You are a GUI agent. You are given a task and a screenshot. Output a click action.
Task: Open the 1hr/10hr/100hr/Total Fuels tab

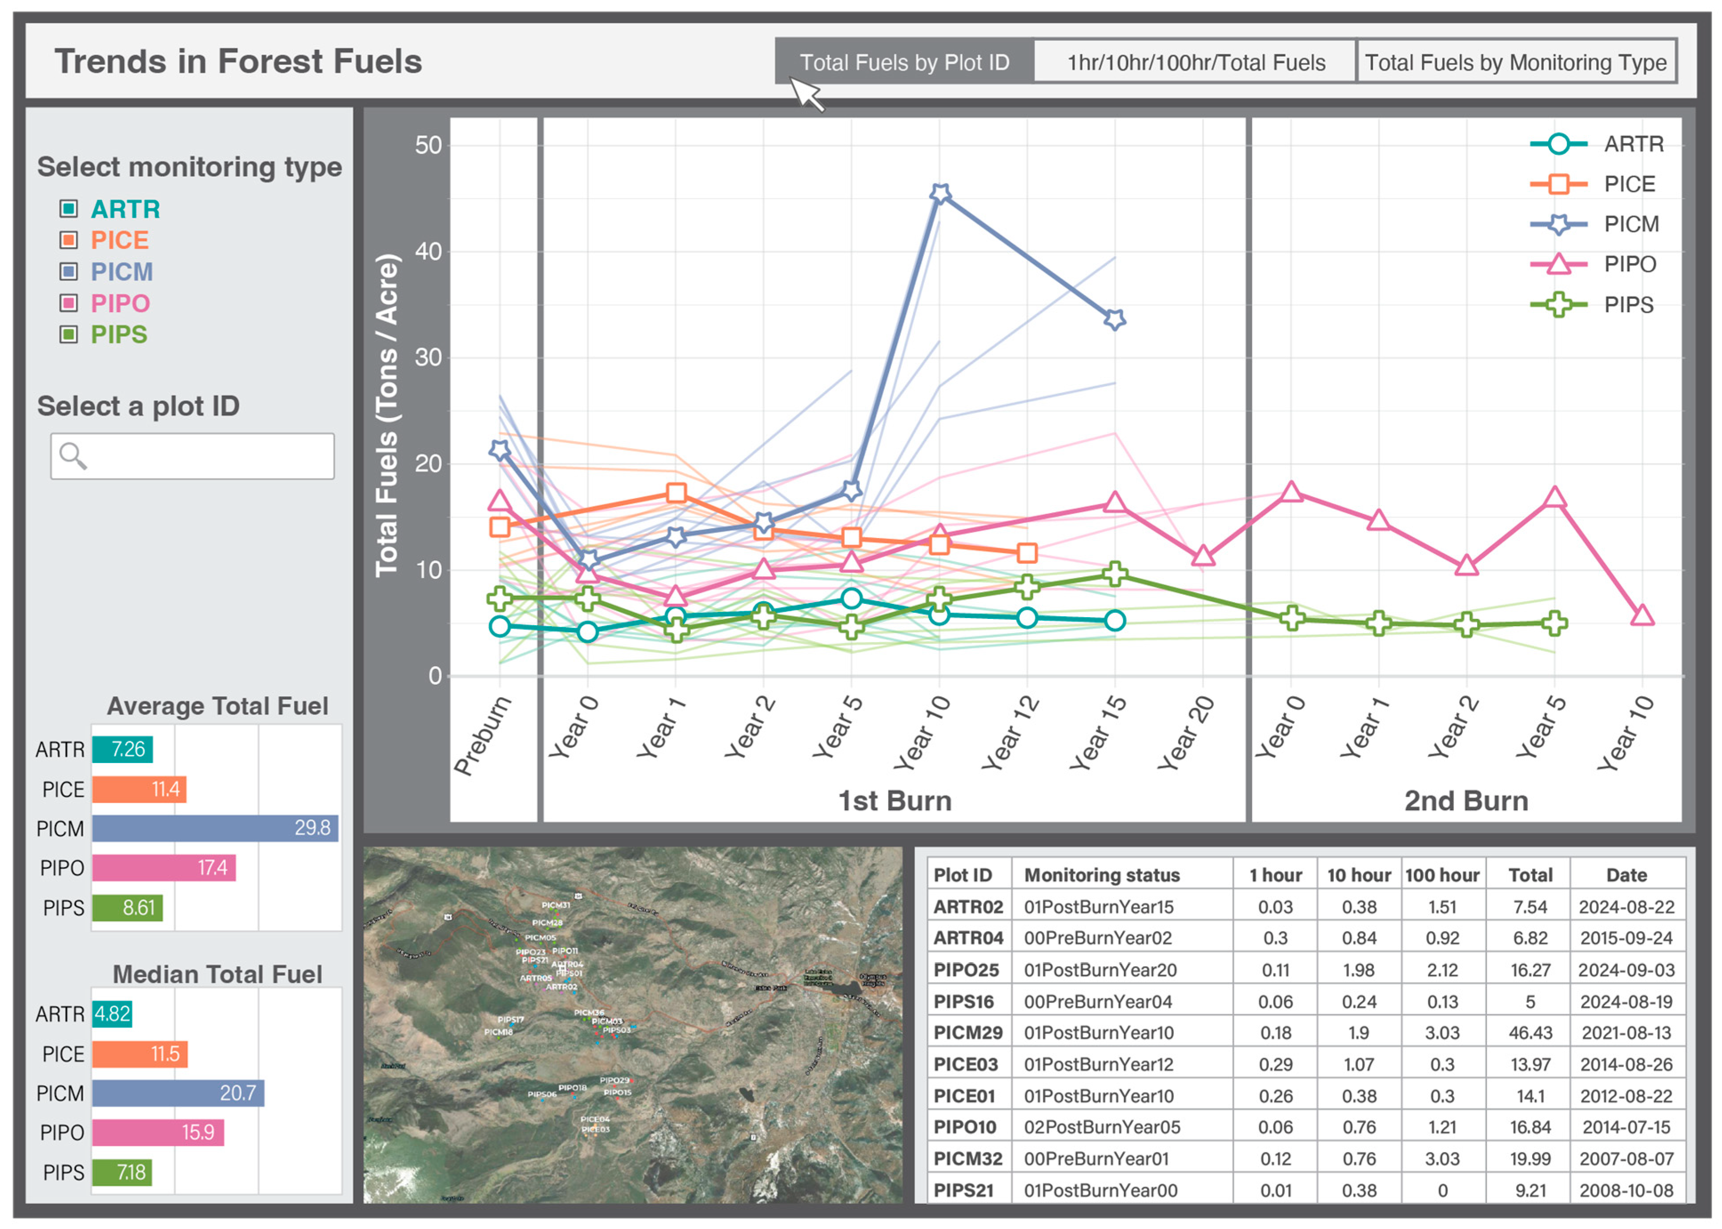[x=1196, y=62]
